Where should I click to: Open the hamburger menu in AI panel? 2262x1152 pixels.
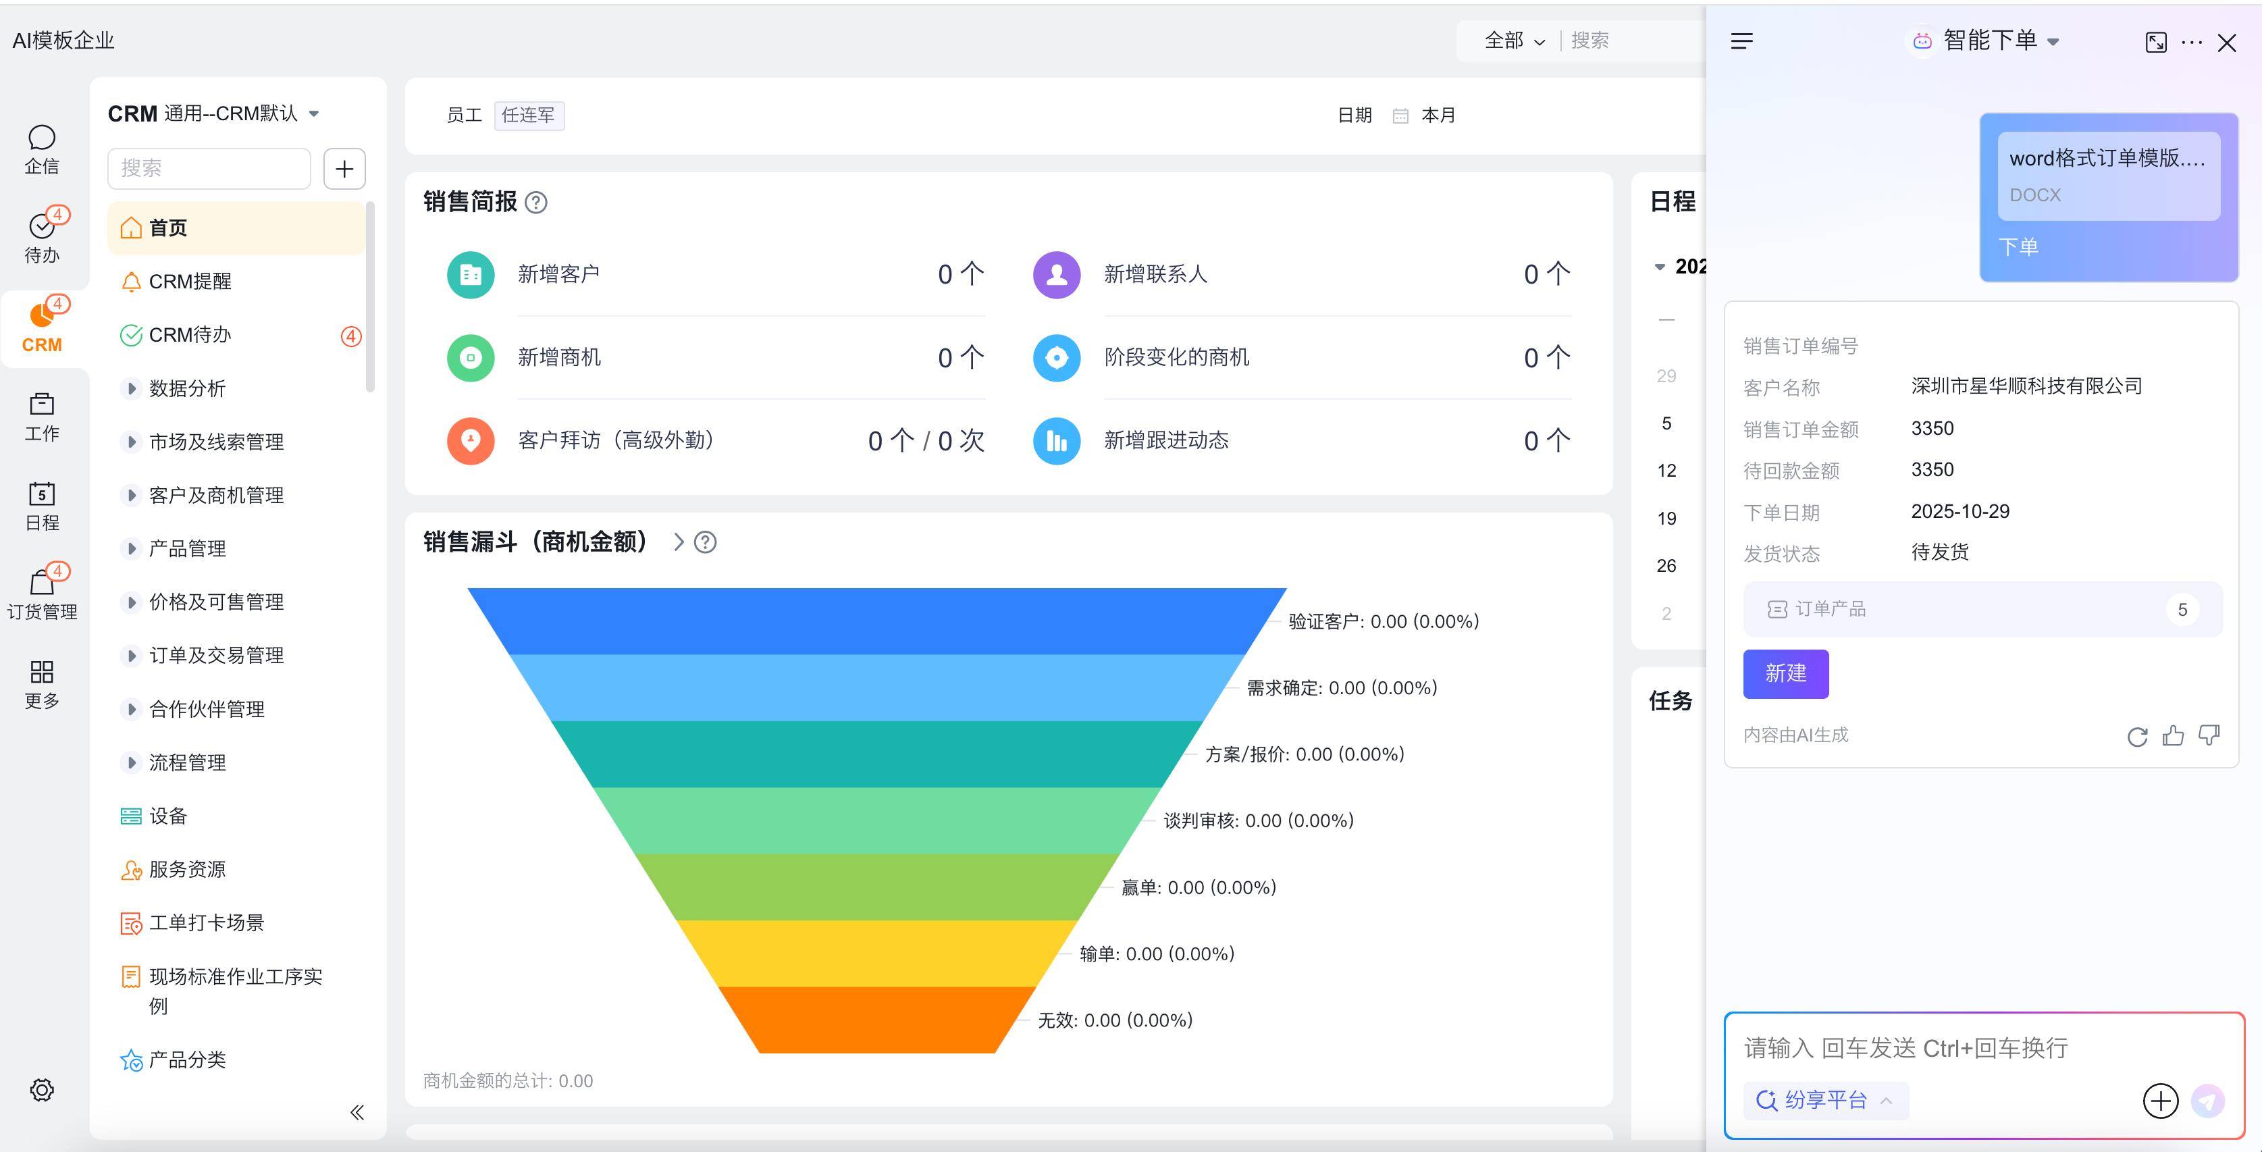[1741, 41]
